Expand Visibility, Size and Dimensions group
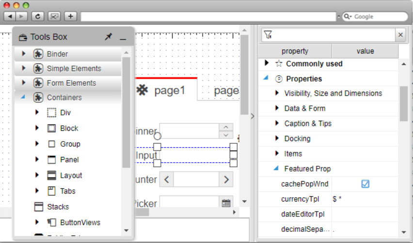The image size is (413, 243). click(x=277, y=93)
